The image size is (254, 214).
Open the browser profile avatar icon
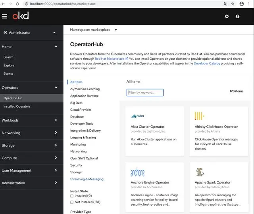(242, 4)
